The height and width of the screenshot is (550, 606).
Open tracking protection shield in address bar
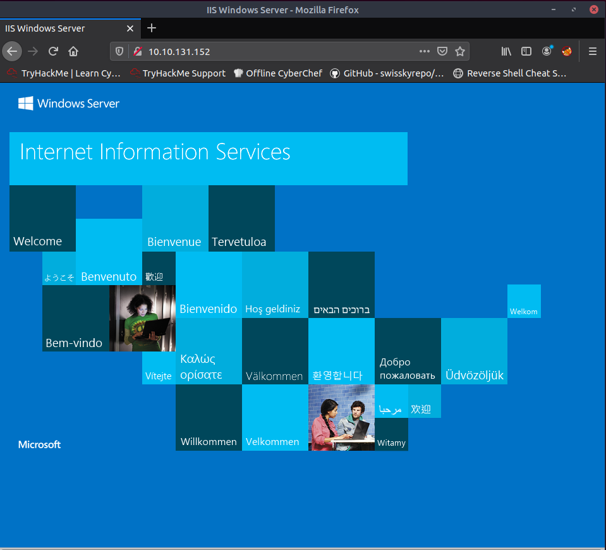[119, 51]
